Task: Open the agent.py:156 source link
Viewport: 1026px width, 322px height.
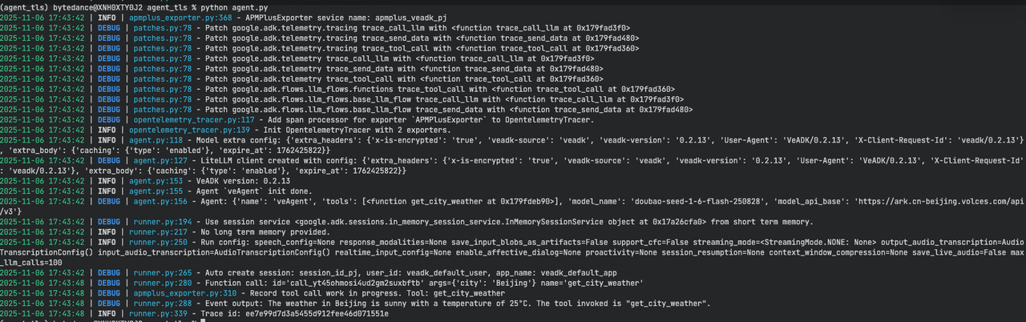Action: click(154, 202)
